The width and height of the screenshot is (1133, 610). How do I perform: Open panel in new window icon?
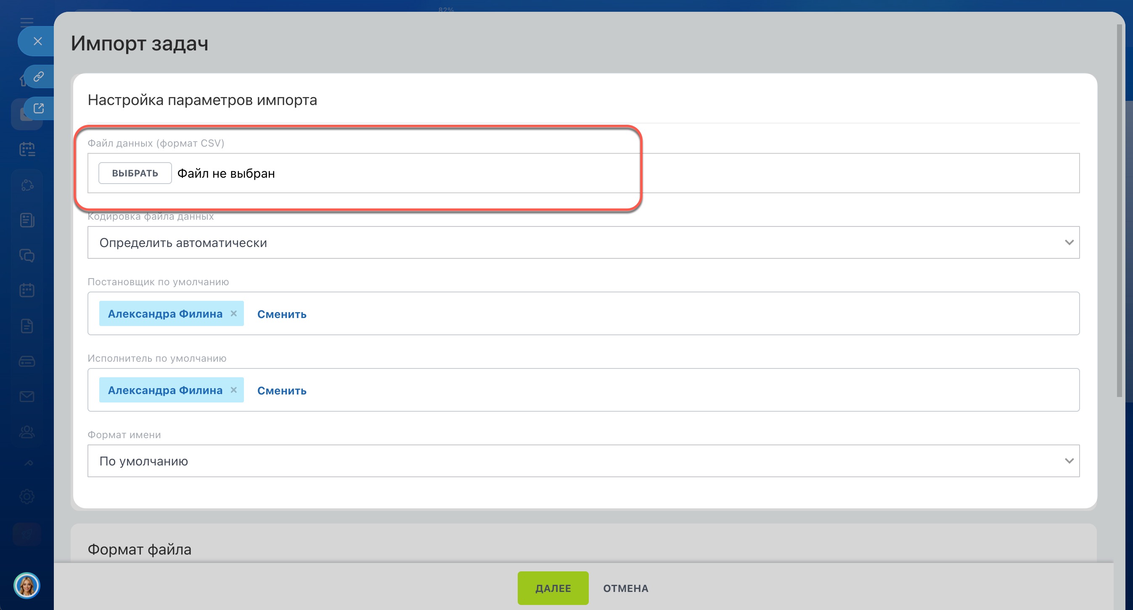[x=39, y=108]
